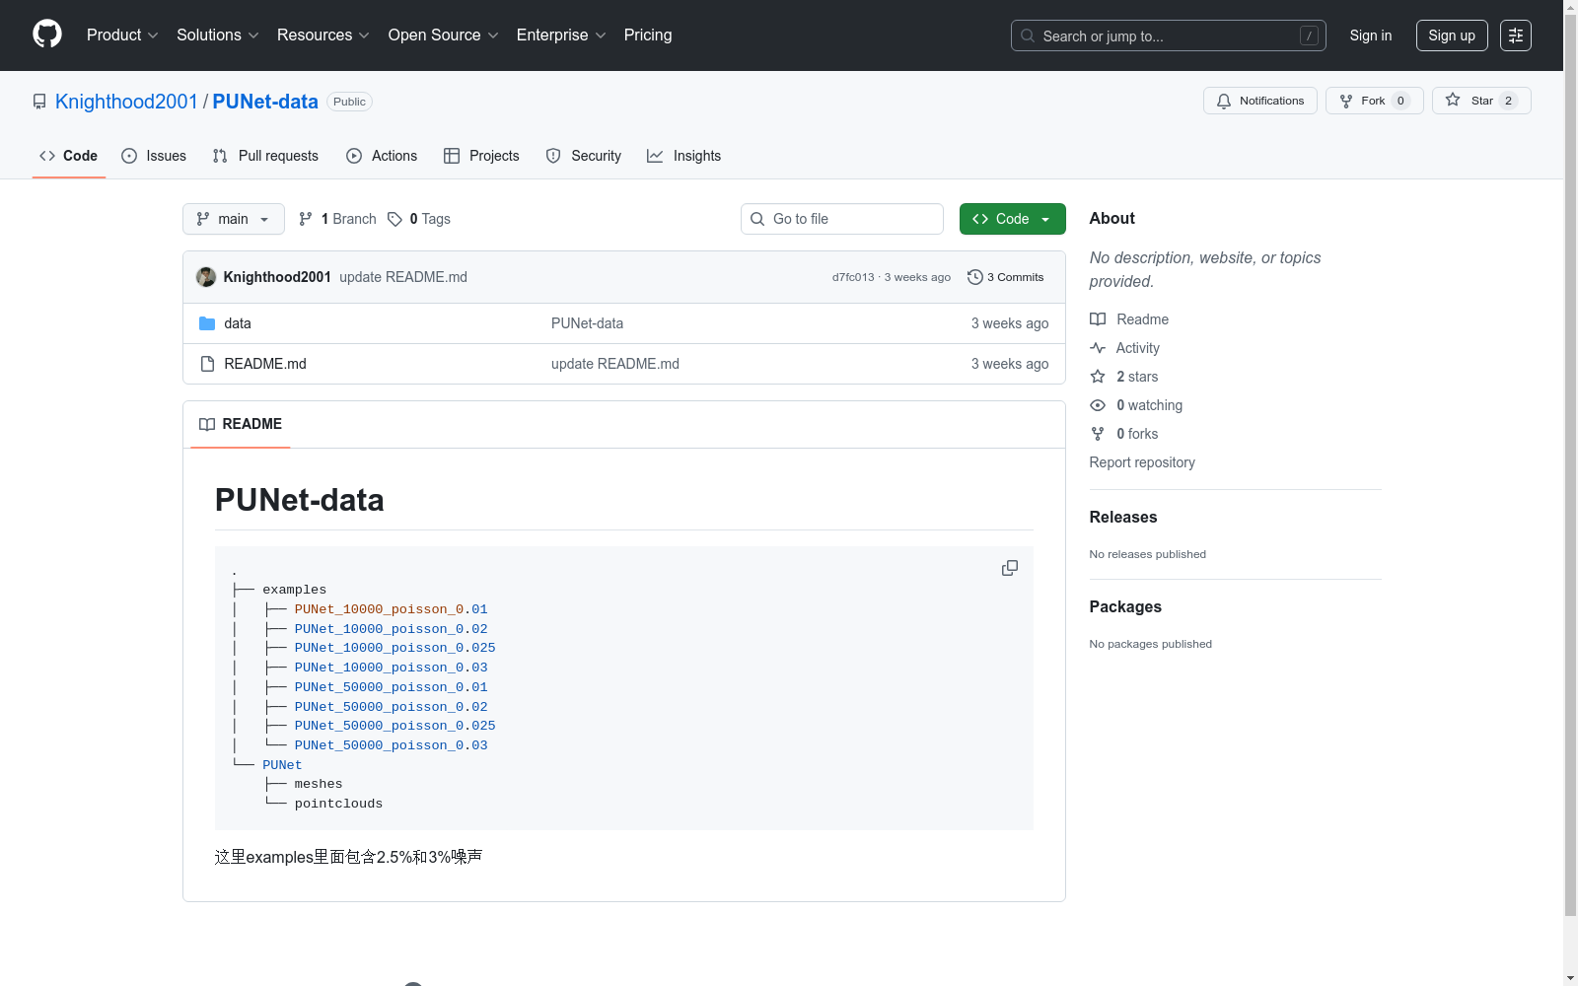The height and width of the screenshot is (986, 1578).
Task: Click the tag icon next to Tags
Action: click(x=394, y=219)
